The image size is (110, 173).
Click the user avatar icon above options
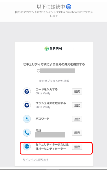click(x=38, y=71)
